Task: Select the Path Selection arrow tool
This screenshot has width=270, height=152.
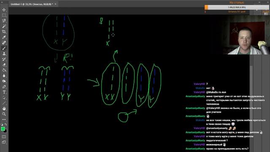Action: click(x=4, y=98)
